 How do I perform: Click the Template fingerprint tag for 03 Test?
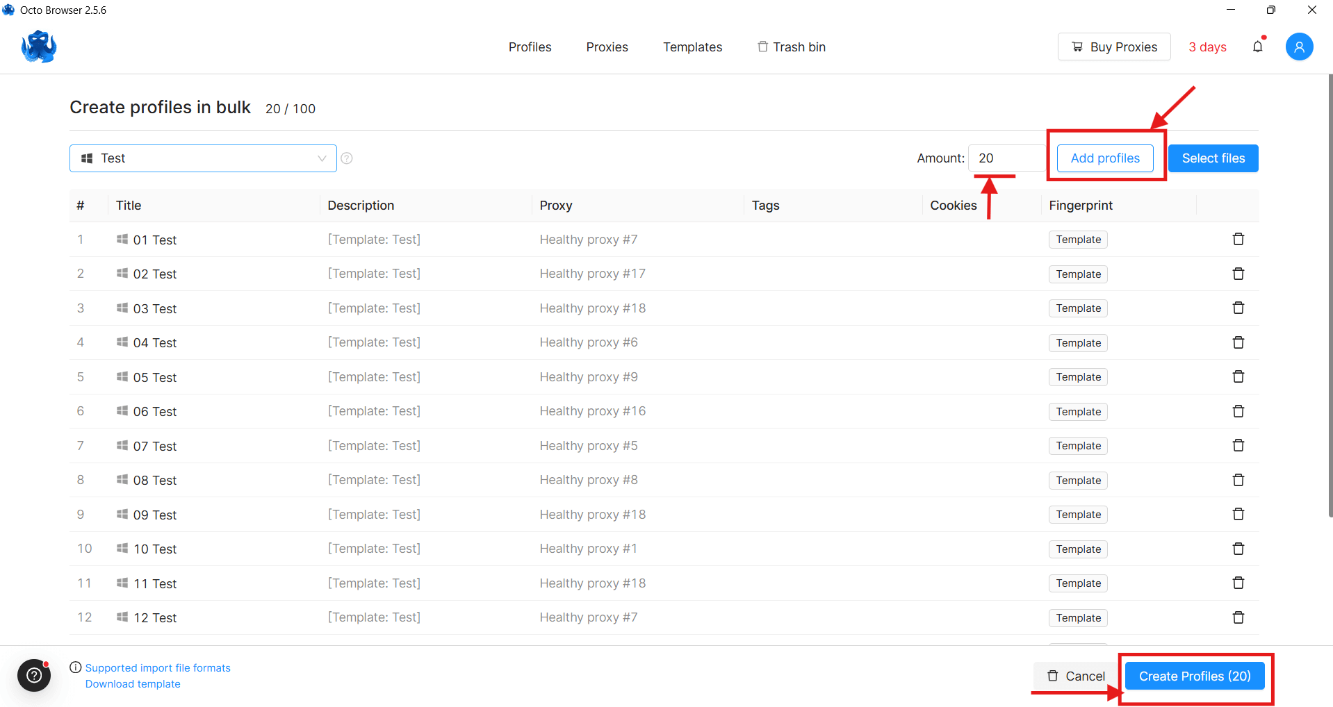pos(1078,308)
